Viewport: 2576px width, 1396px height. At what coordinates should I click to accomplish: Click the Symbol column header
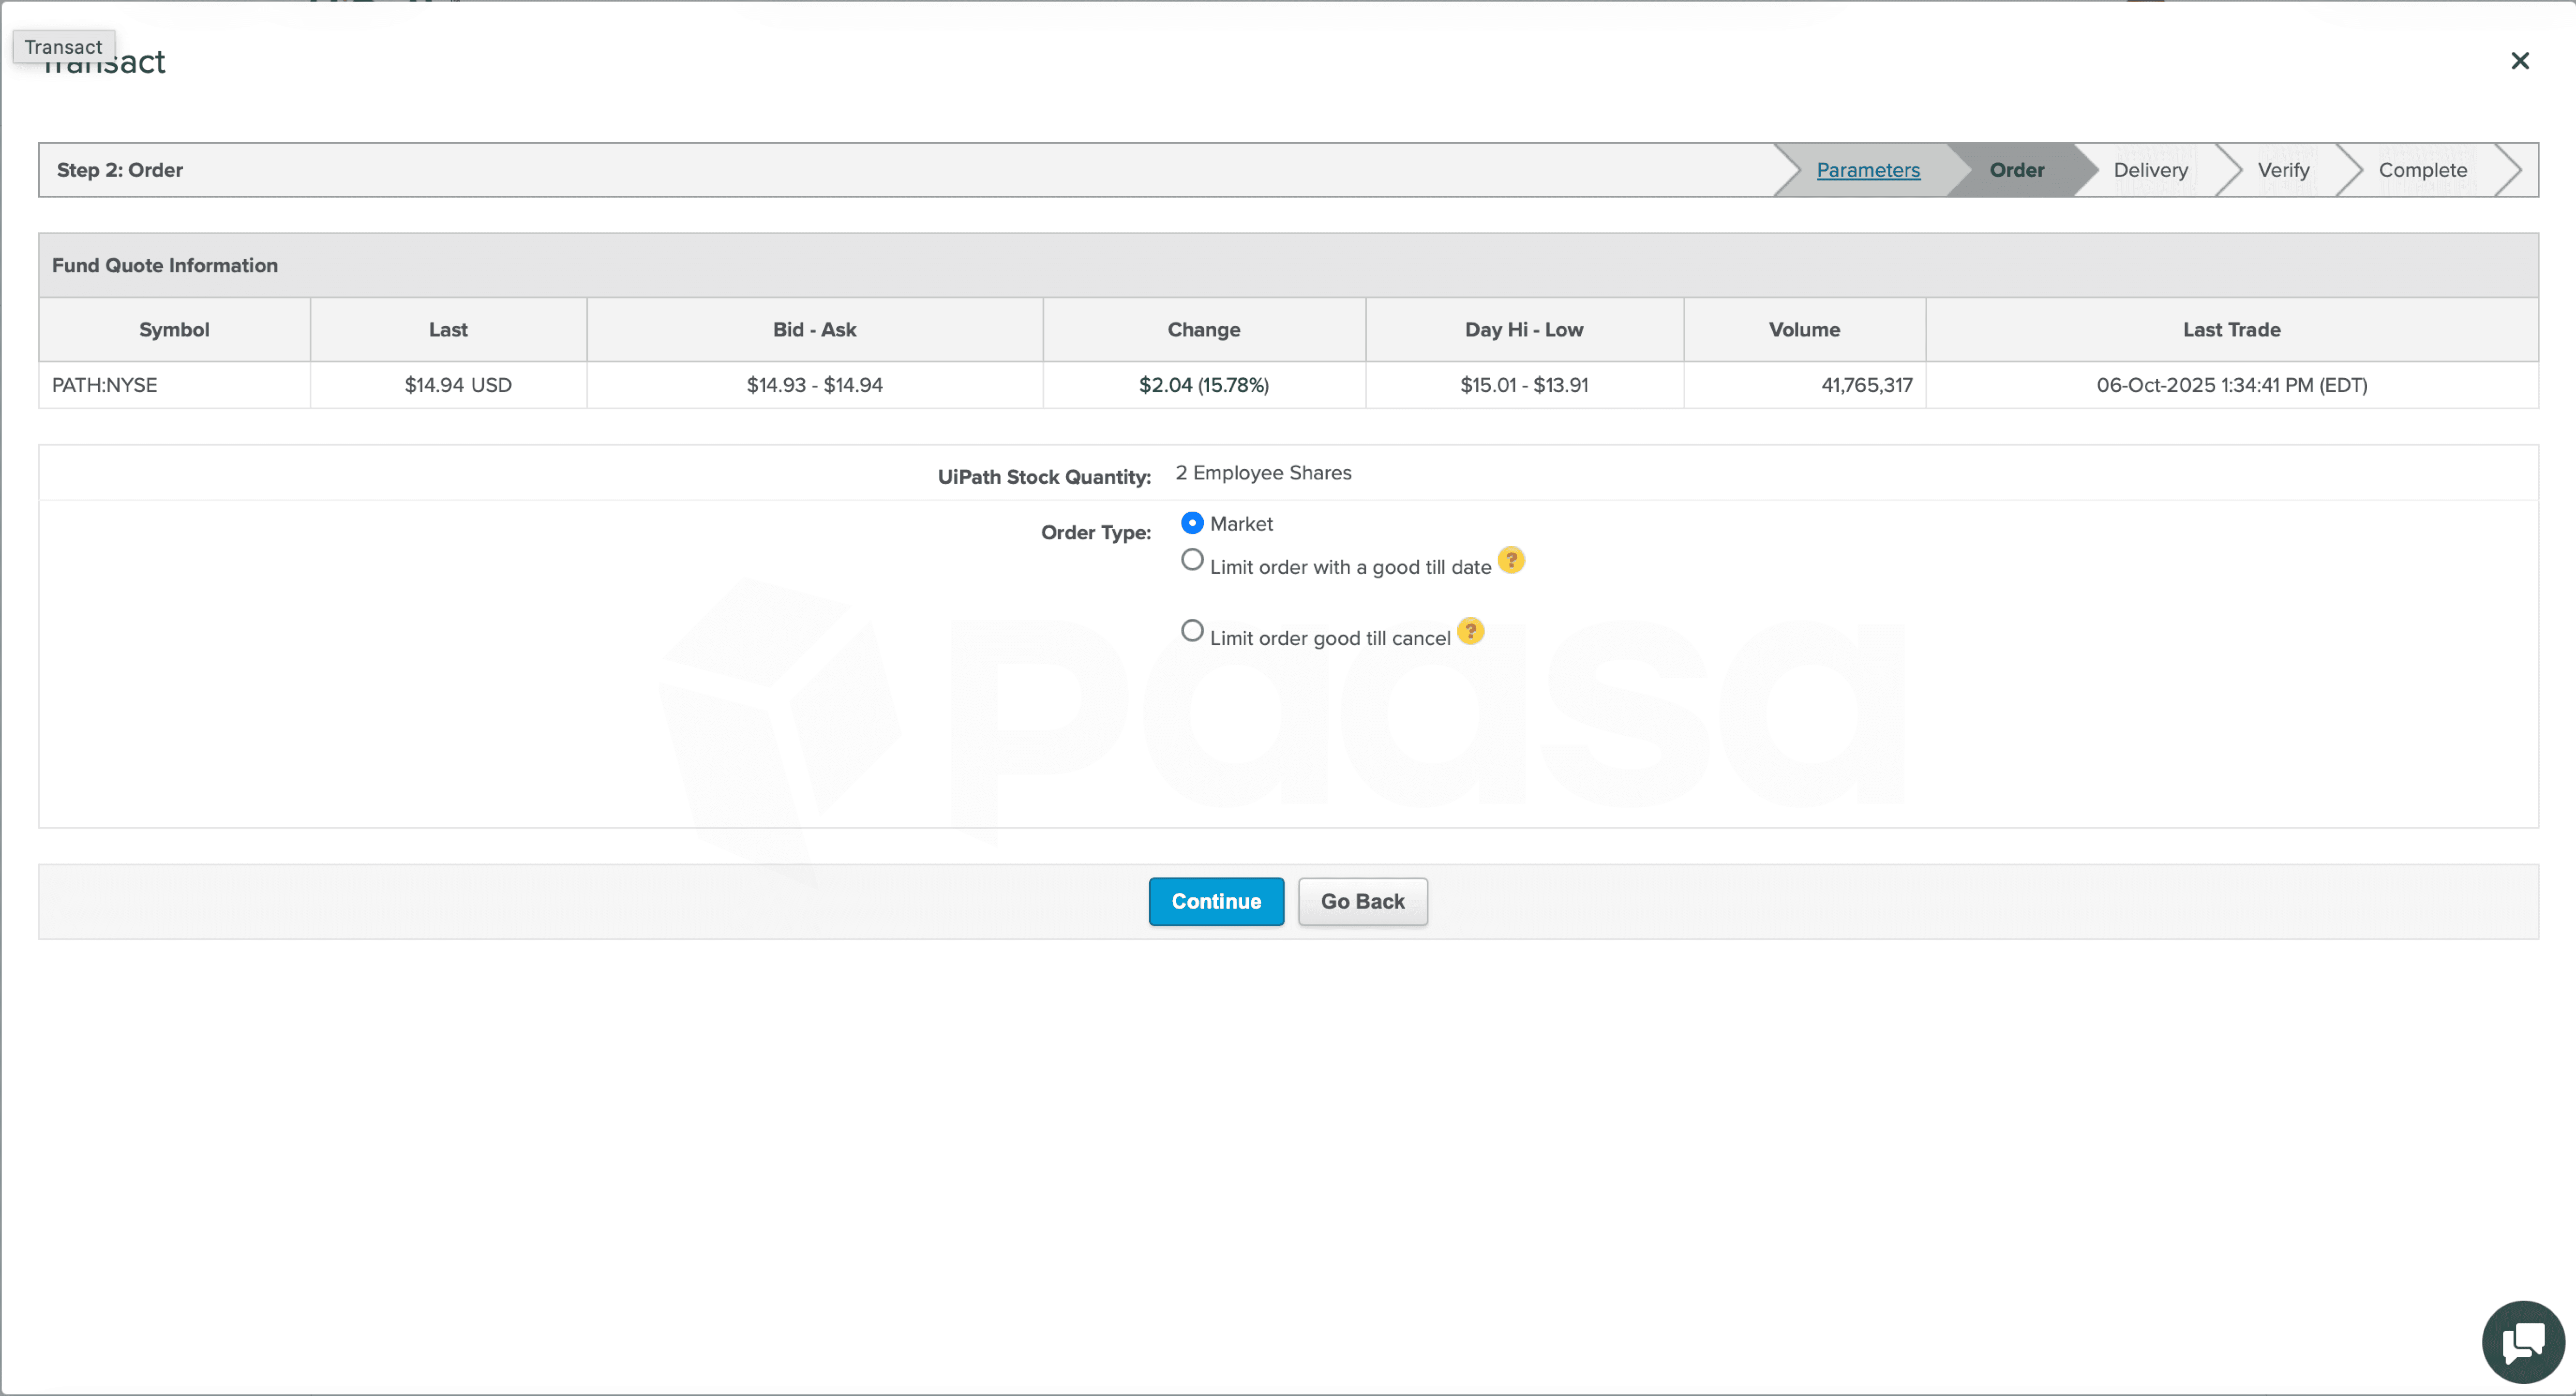coord(174,330)
